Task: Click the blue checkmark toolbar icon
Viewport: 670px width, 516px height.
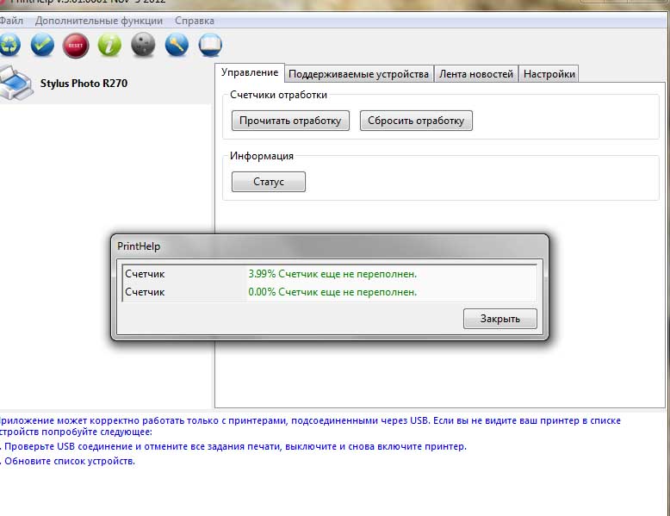Action: (42, 45)
